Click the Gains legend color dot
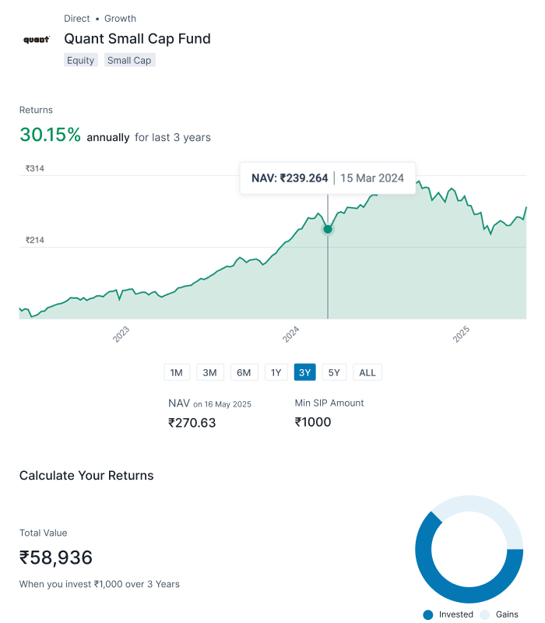The height and width of the screenshot is (623, 545). (485, 614)
